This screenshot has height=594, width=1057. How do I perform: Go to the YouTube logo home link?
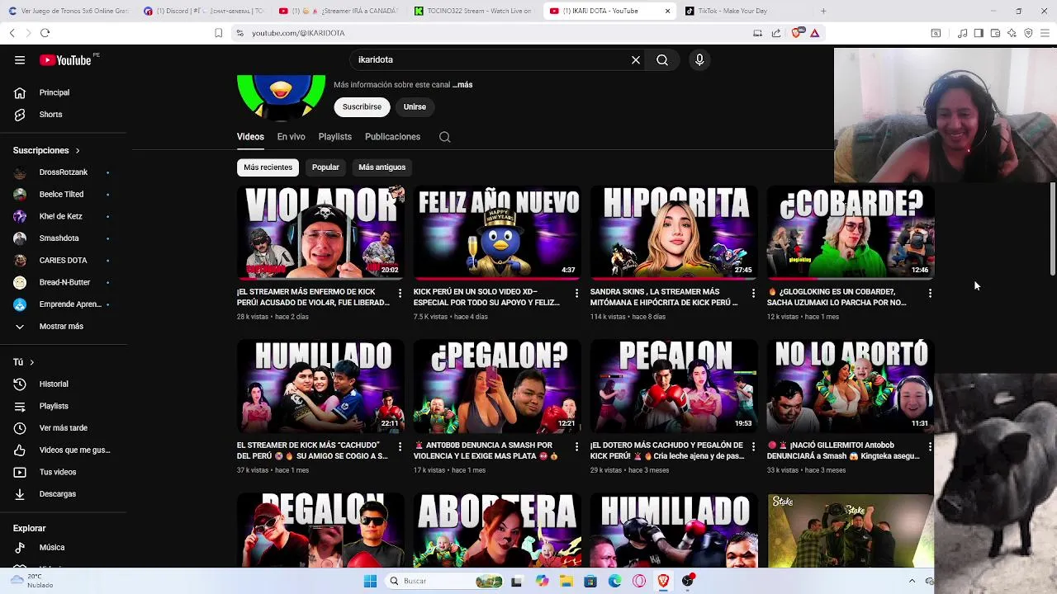coord(65,59)
